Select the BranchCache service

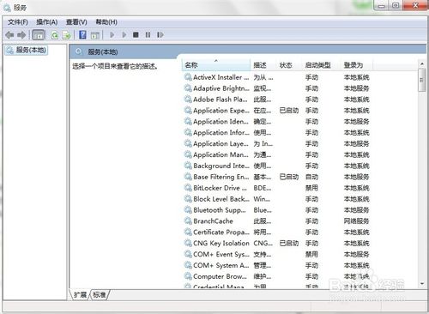click(277, 221)
